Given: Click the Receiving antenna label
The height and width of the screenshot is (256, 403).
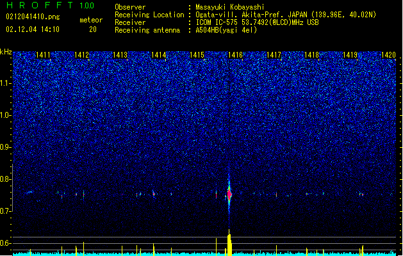Looking at the screenshot, I should [147, 30].
